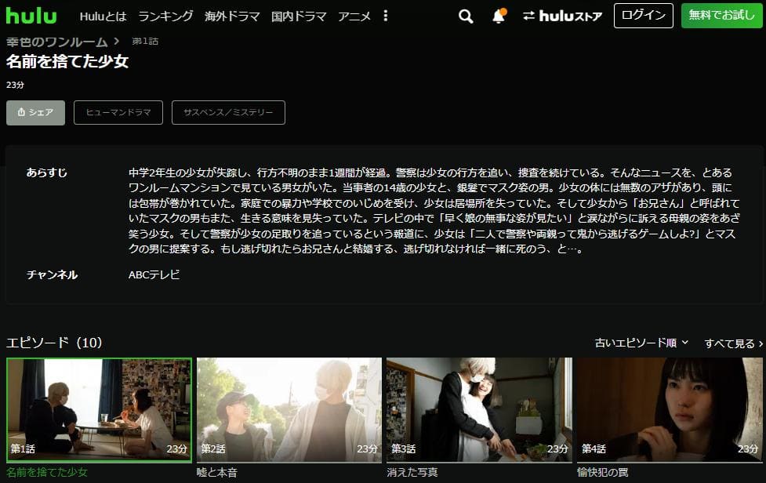Screen dimensions: 766x483
Task: Click the シェア share button
Action: click(x=35, y=113)
